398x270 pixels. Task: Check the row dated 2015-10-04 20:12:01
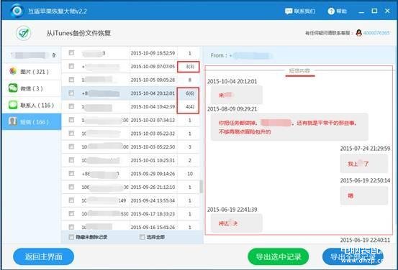(x=71, y=93)
